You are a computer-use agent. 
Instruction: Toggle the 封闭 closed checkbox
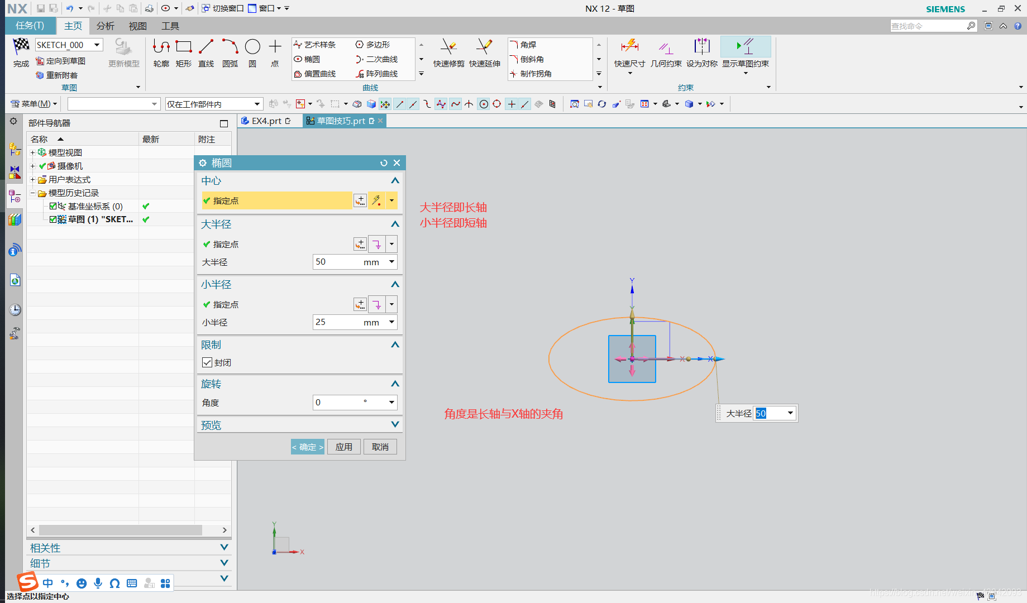point(207,362)
